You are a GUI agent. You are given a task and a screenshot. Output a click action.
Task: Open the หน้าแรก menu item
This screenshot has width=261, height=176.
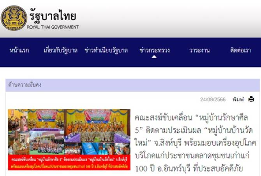[x=19, y=50]
